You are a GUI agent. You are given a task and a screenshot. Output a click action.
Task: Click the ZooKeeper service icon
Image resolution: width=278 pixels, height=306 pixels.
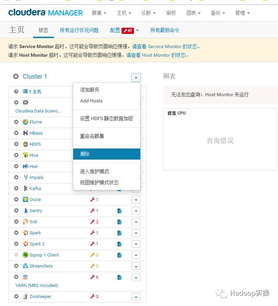coord(25,296)
